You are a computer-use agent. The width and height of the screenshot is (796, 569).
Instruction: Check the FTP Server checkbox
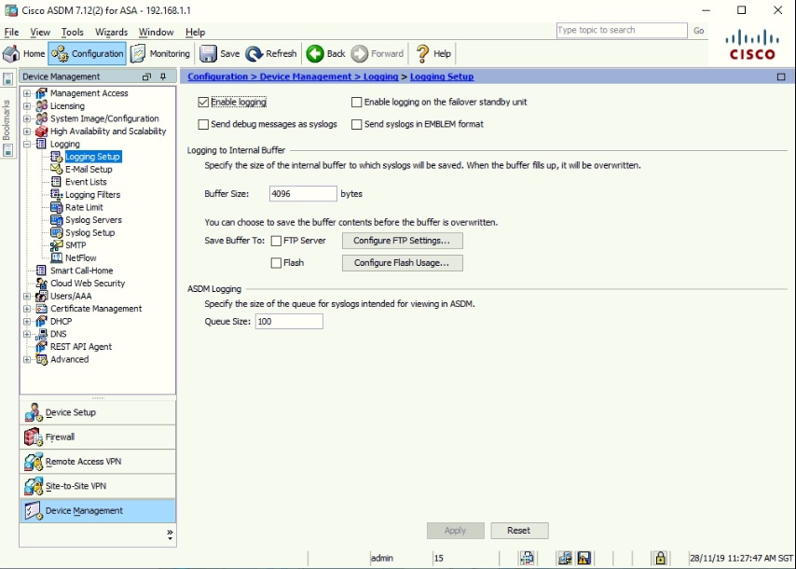click(x=276, y=241)
